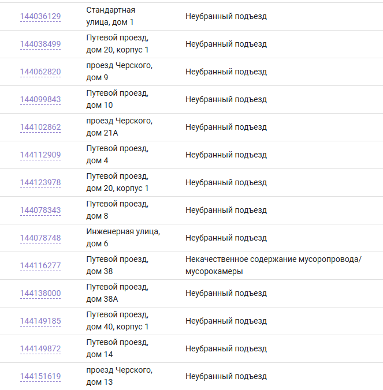This screenshot has height=390, width=383.
Task: Click request number 144138000
Action: tap(40, 294)
